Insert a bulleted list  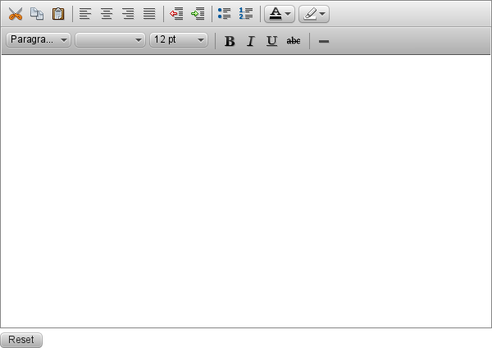click(225, 14)
